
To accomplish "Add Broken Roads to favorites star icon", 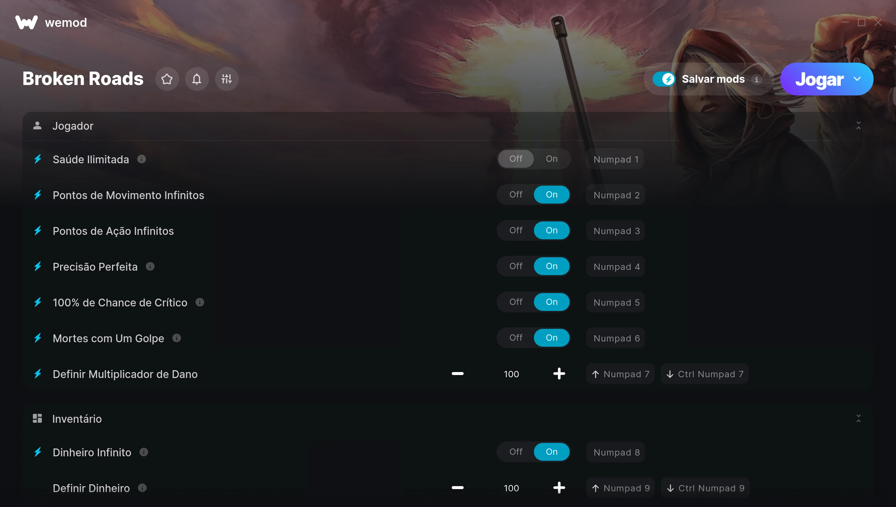I will pyautogui.click(x=167, y=79).
